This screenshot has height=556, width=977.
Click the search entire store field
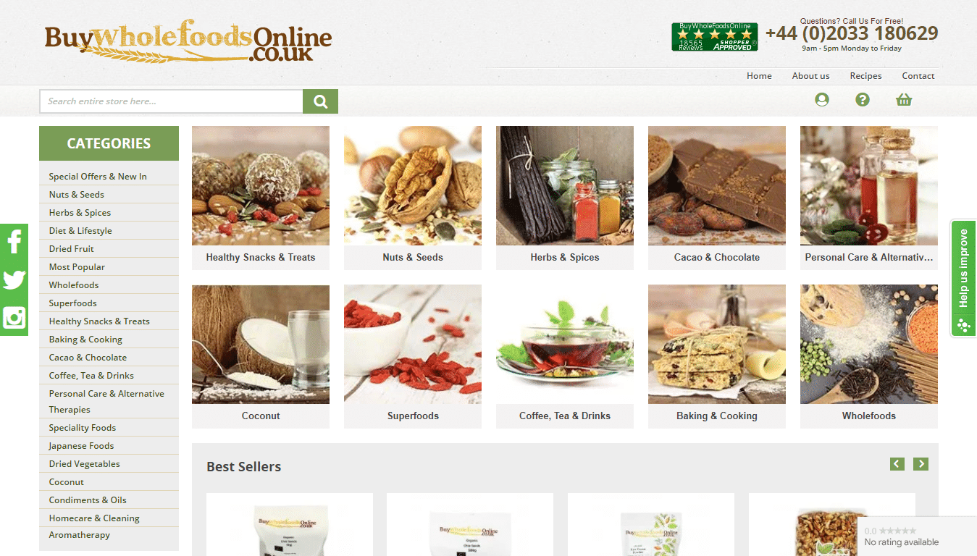coord(171,101)
